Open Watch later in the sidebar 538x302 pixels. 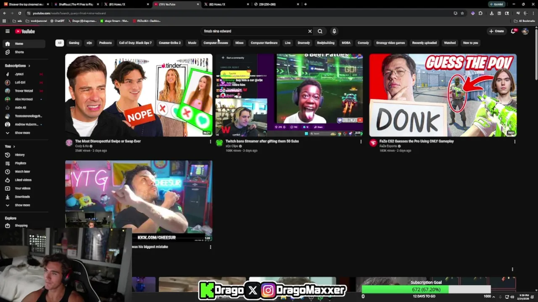point(24,172)
